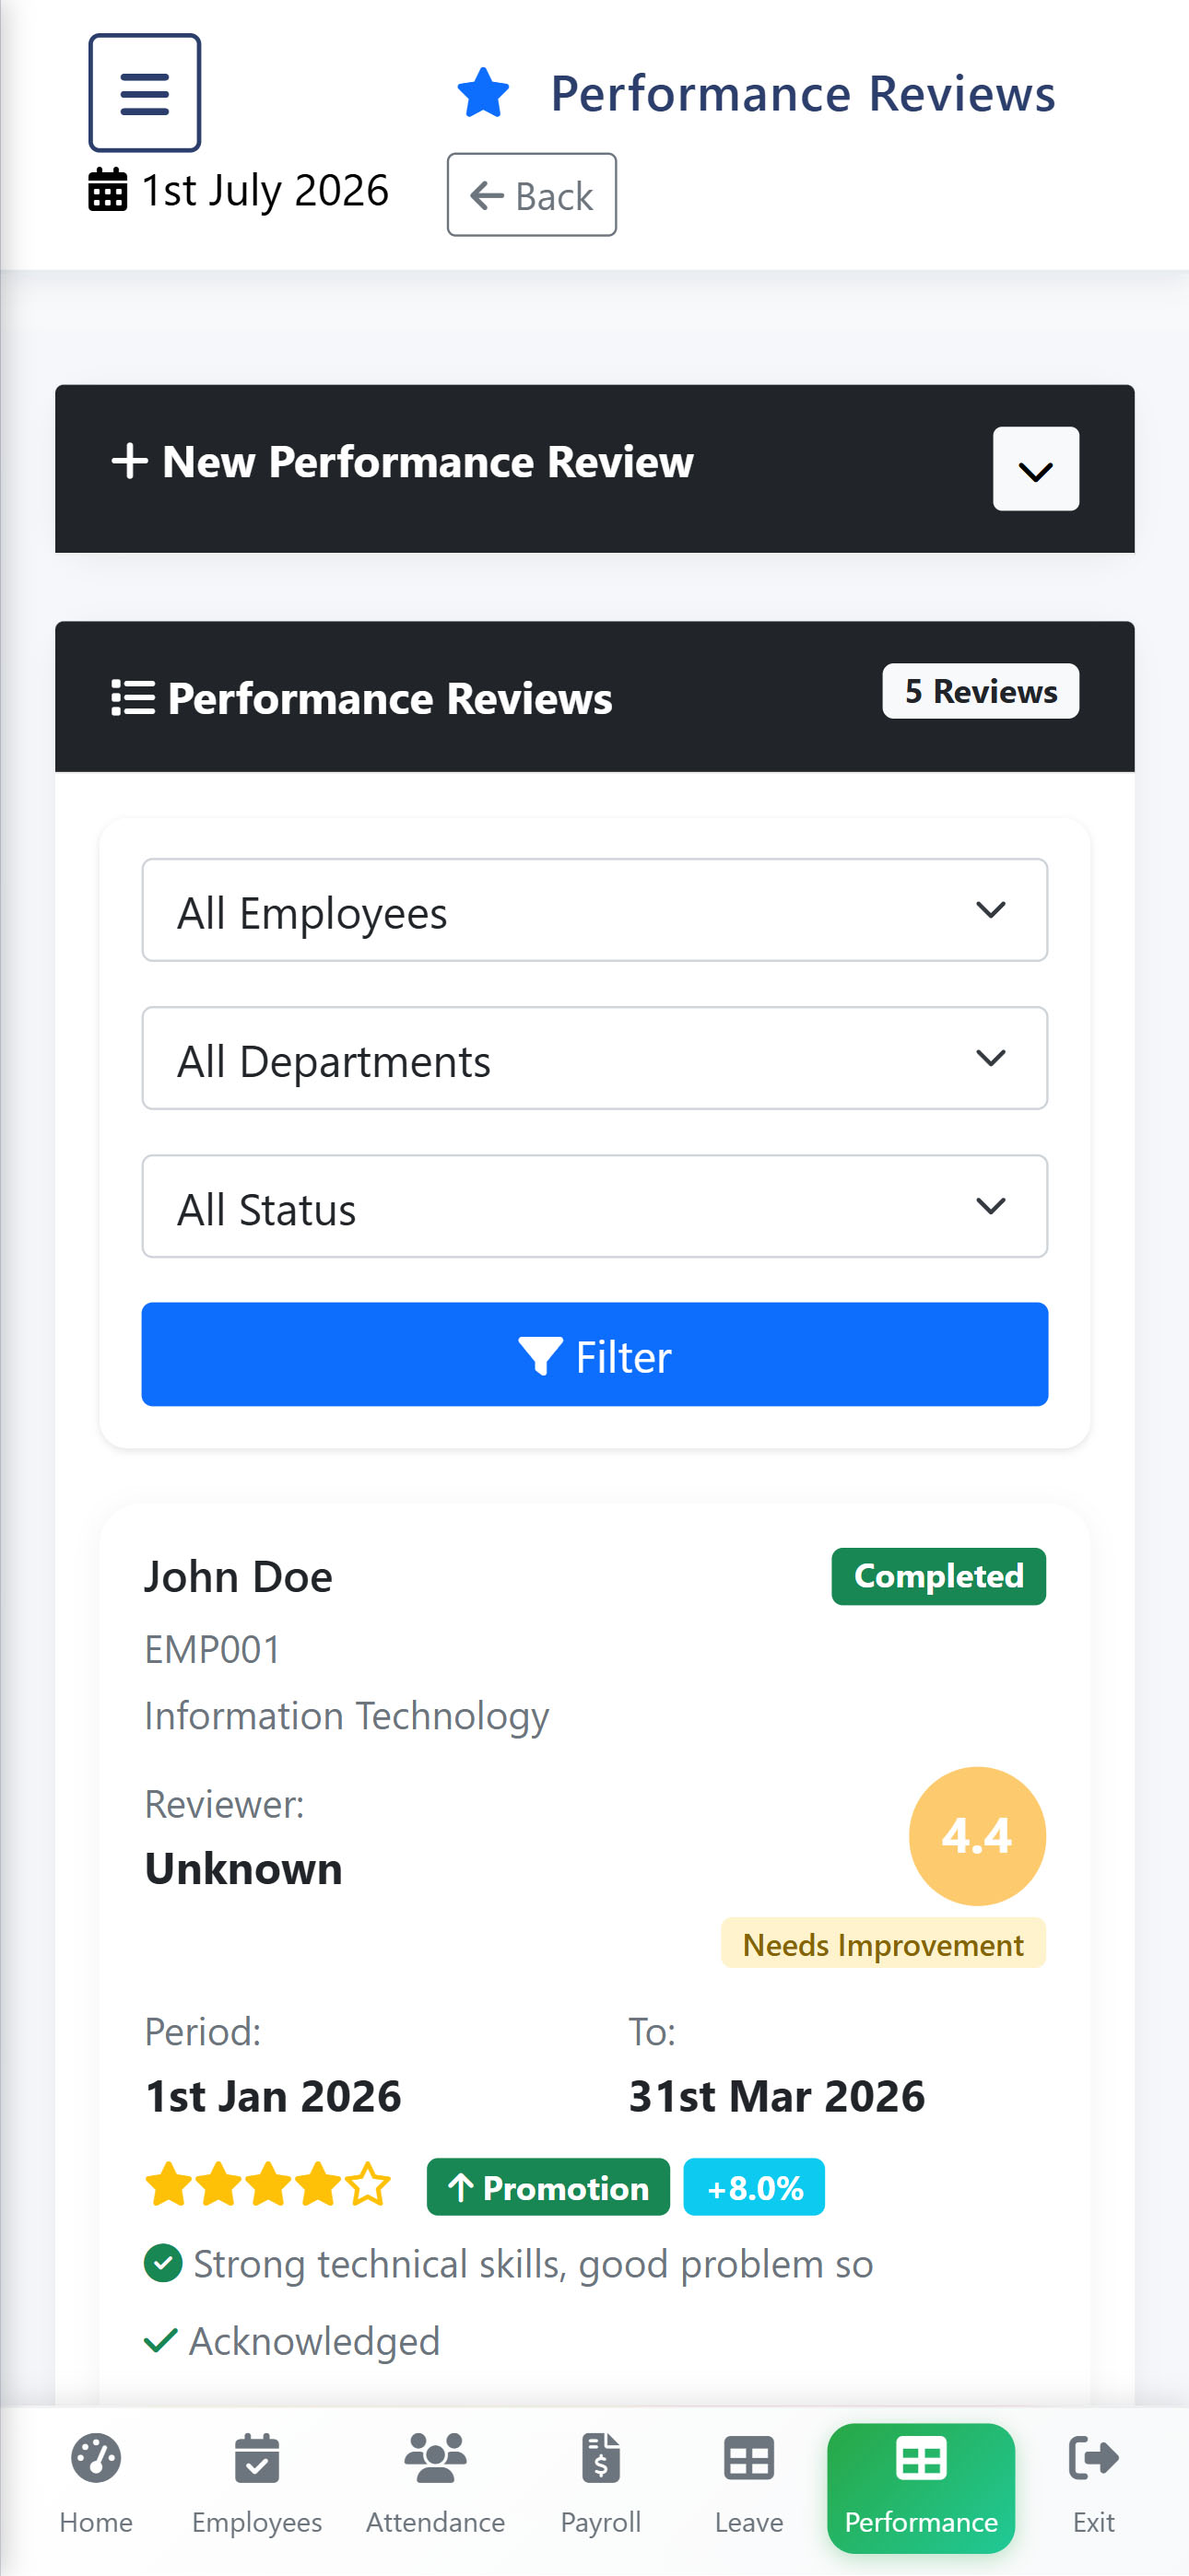
Task: Click the 1st July 2026 date text
Action: [265, 190]
